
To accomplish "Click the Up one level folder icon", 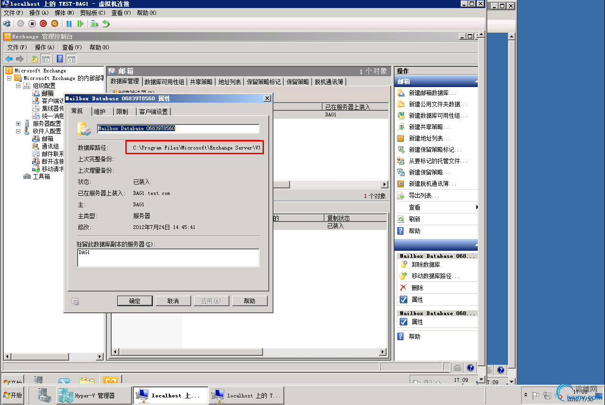I will pos(35,59).
